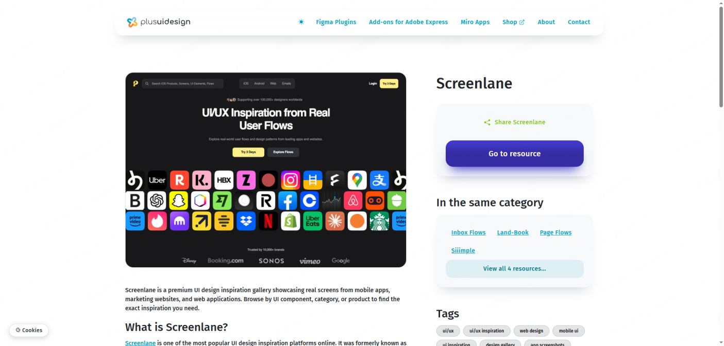
Task: Toggle the sun light/dark theme icon
Action: pos(301,22)
